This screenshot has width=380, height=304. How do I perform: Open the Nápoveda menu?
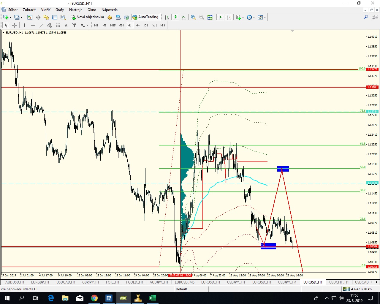pos(110,10)
